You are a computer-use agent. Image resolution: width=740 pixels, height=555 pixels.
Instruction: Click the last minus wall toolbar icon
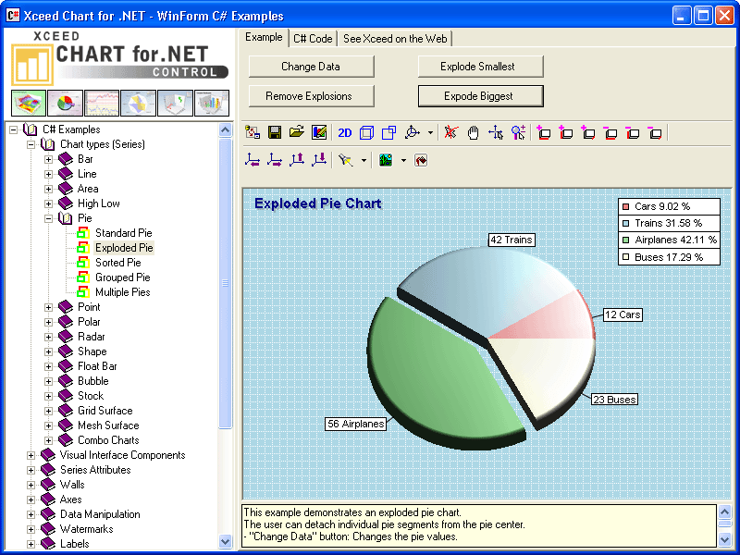655,133
